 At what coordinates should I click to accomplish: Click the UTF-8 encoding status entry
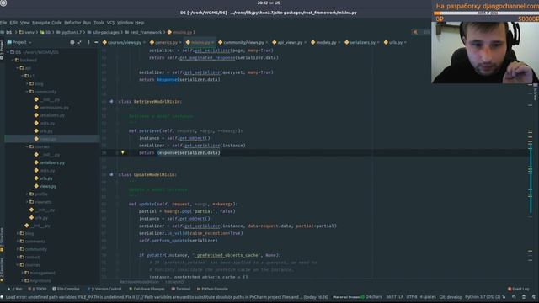coord(412,297)
